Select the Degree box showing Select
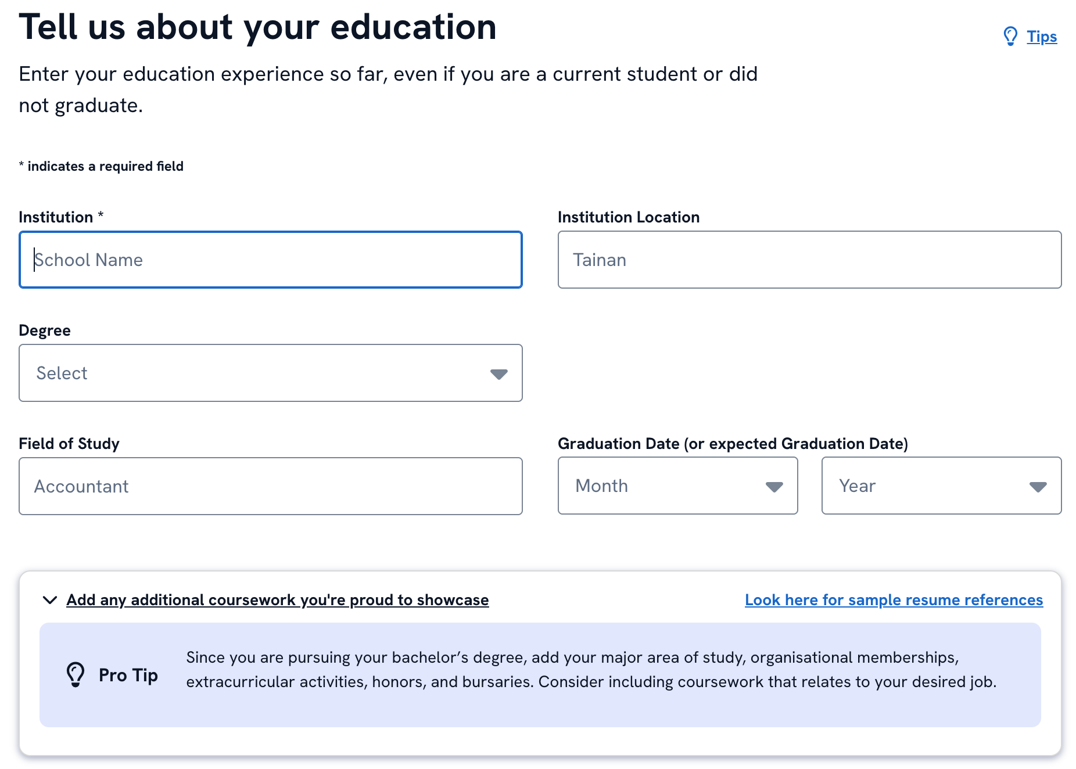The image size is (1076, 769). [270, 373]
